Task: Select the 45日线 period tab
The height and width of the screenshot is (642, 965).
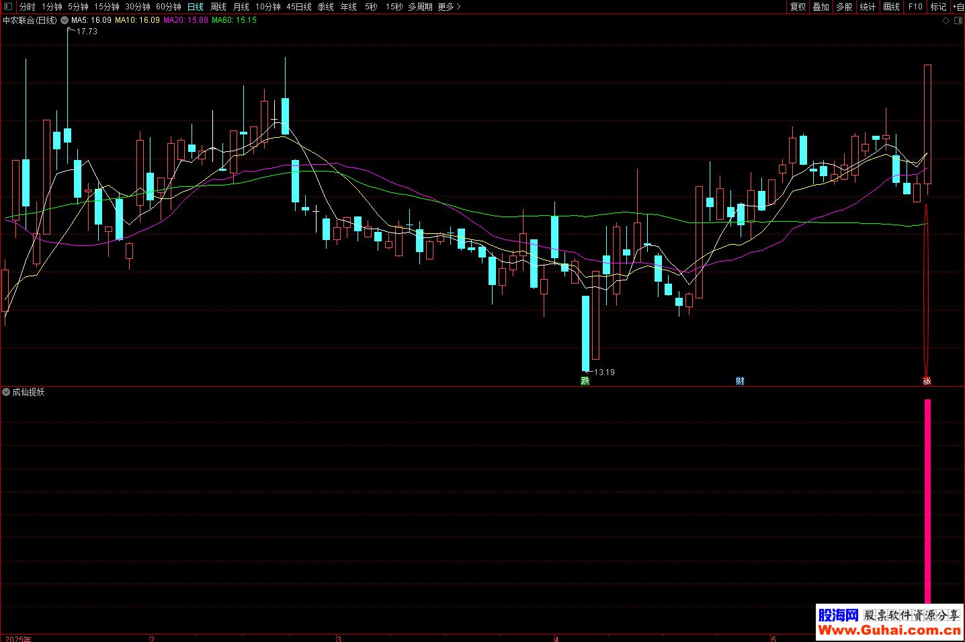Action: click(299, 7)
